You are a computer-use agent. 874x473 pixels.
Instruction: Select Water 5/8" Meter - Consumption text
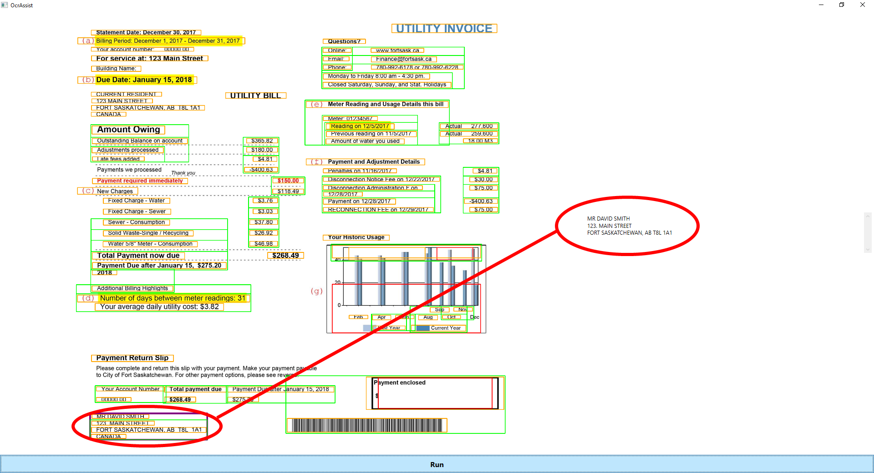pos(150,244)
